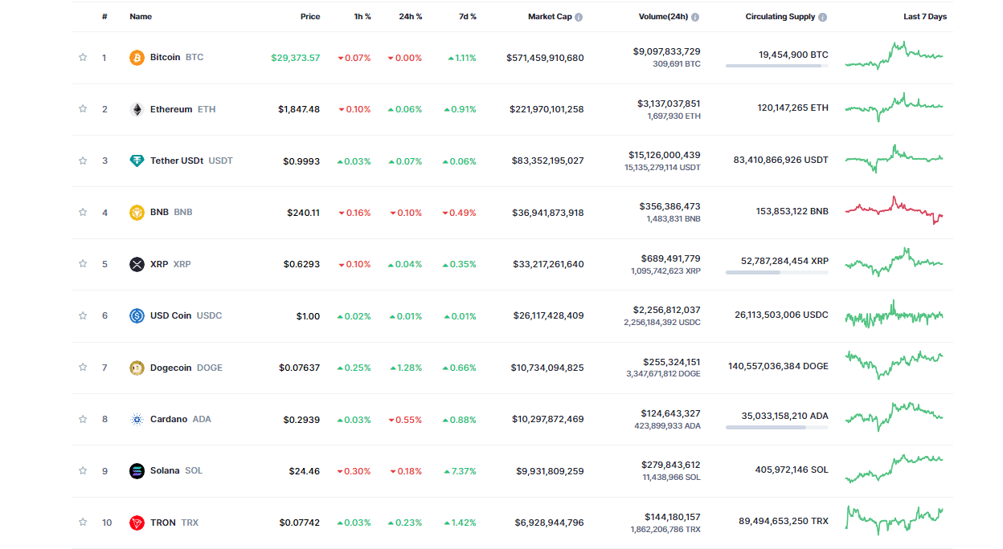Click the USD Coin logo icon

(x=137, y=315)
